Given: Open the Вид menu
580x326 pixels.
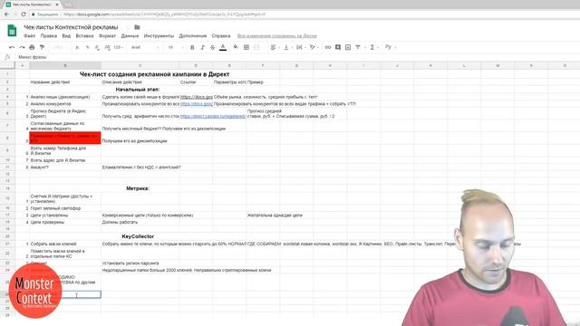Looking at the screenshot, I should [66, 36].
